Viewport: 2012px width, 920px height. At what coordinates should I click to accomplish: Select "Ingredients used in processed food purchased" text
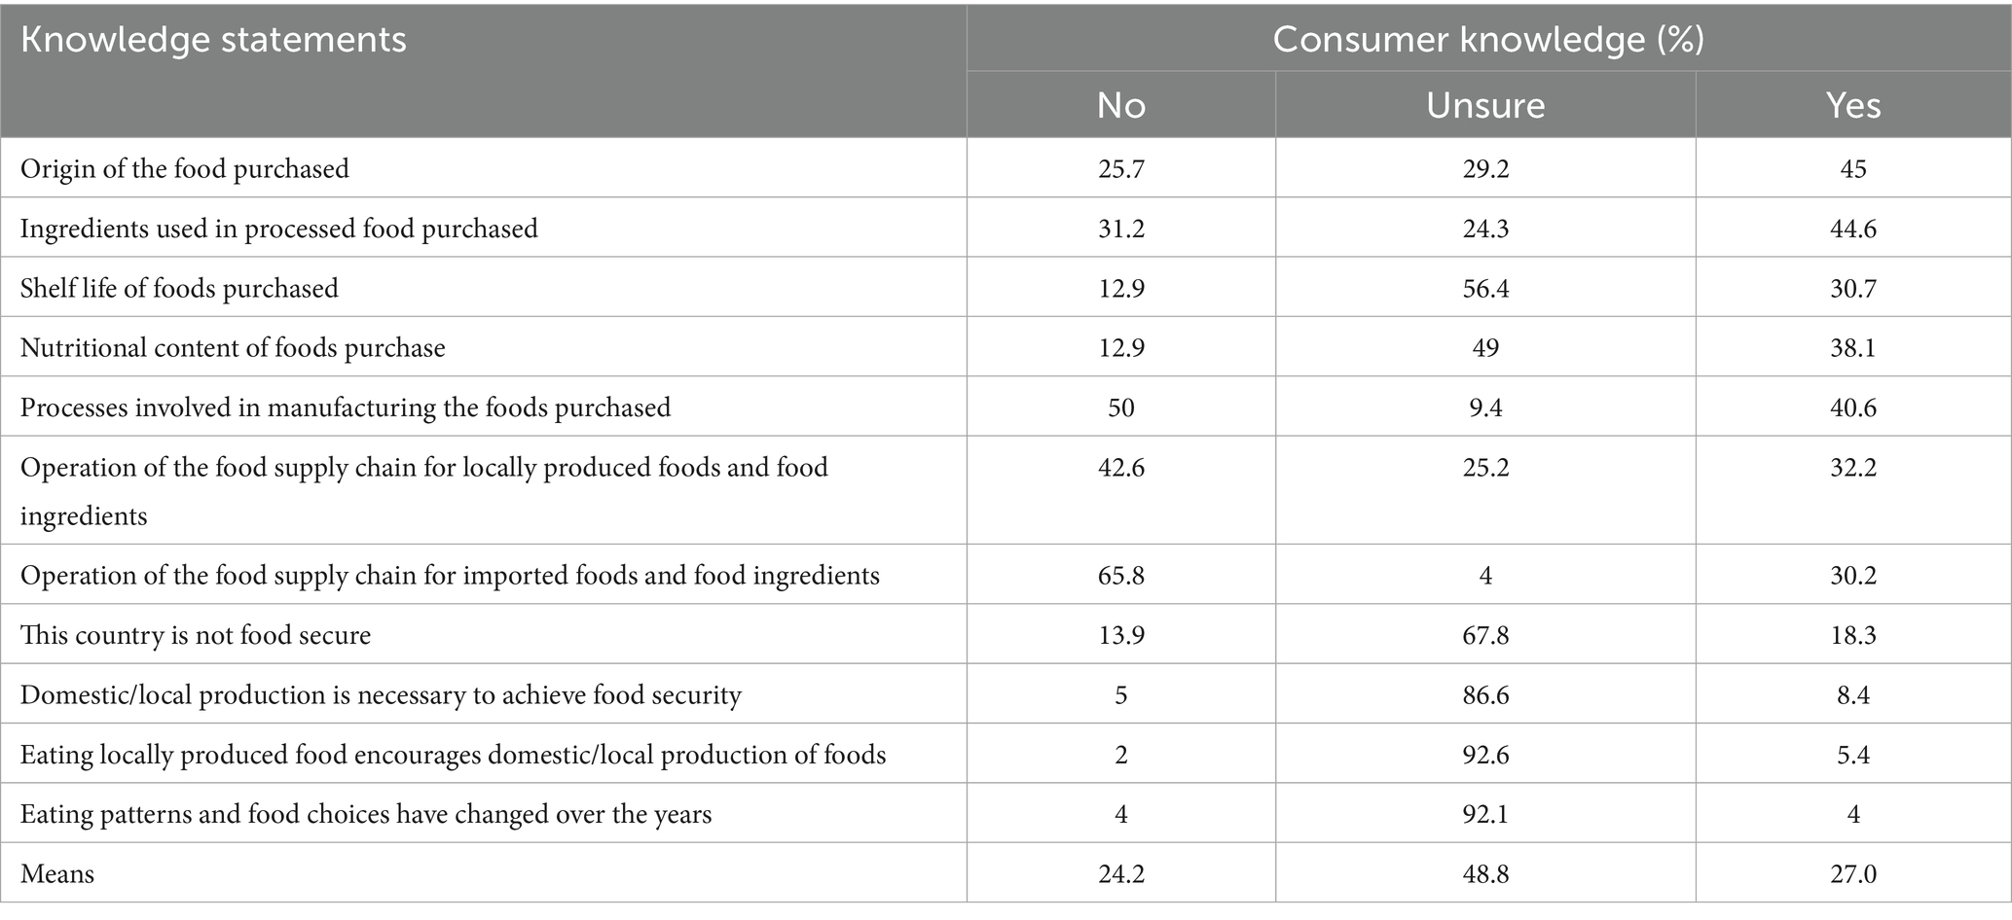tap(279, 229)
